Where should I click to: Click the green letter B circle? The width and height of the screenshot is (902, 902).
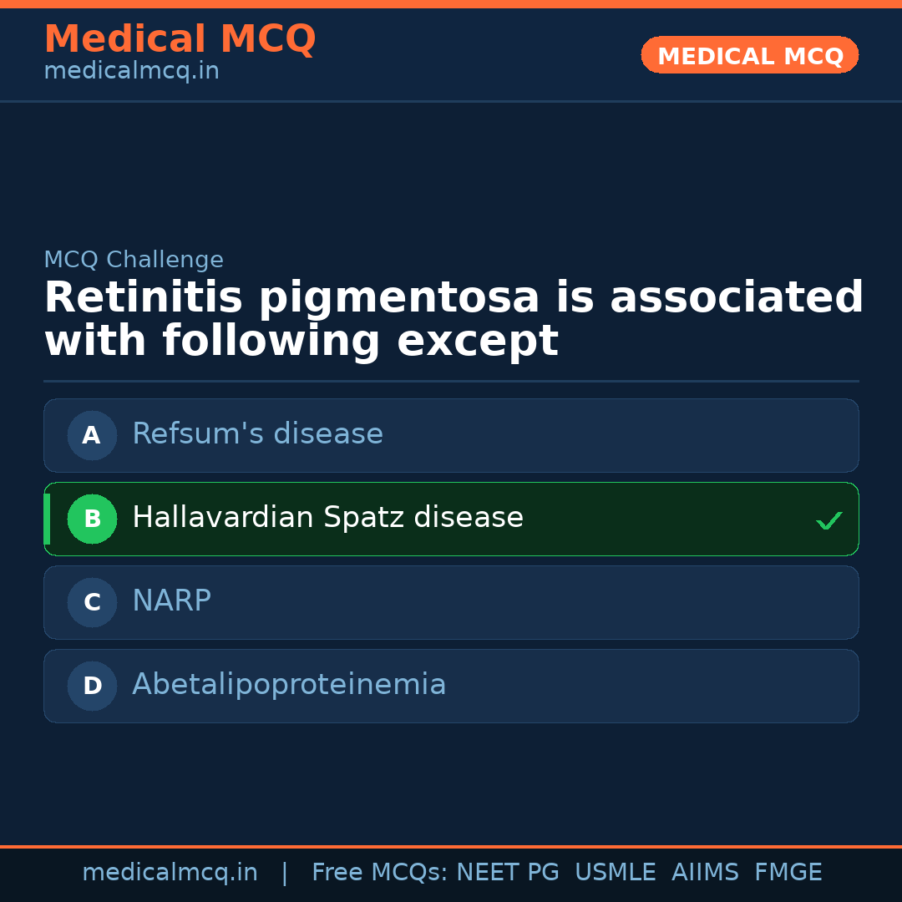[92, 519]
